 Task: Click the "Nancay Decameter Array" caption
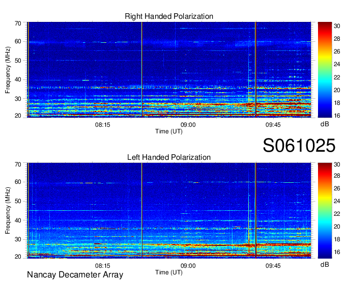tap(75, 274)
